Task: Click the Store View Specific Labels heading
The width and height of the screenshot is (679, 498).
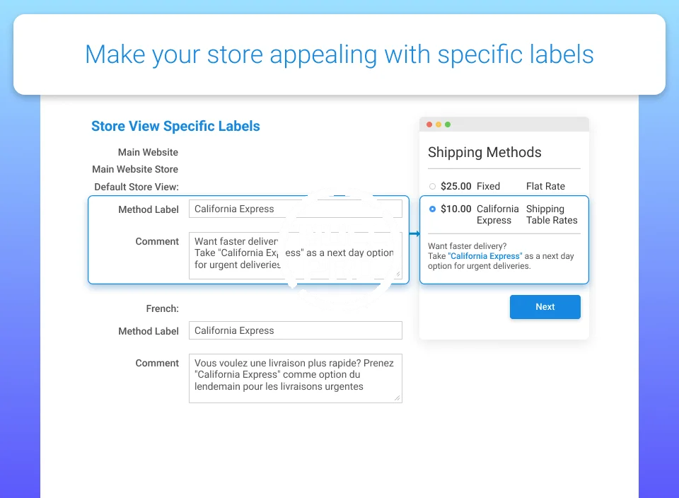Action: point(175,126)
